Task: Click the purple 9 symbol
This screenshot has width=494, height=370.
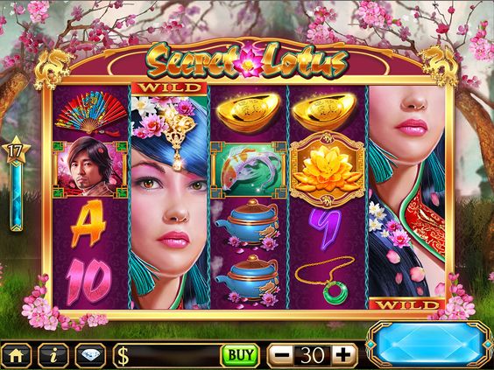Action: click(x=325, y=228)
